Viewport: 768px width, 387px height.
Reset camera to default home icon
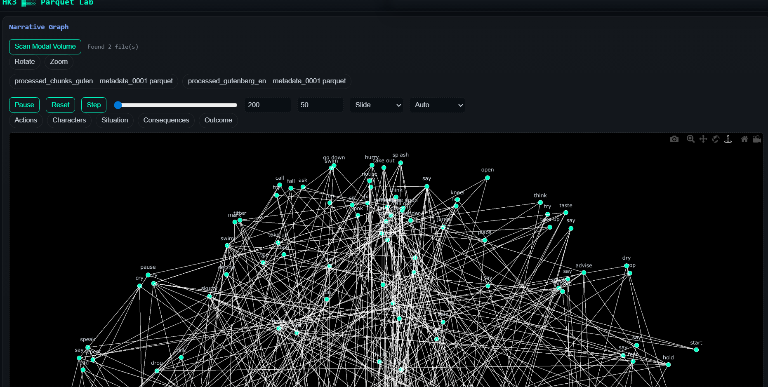coord(744,139)
